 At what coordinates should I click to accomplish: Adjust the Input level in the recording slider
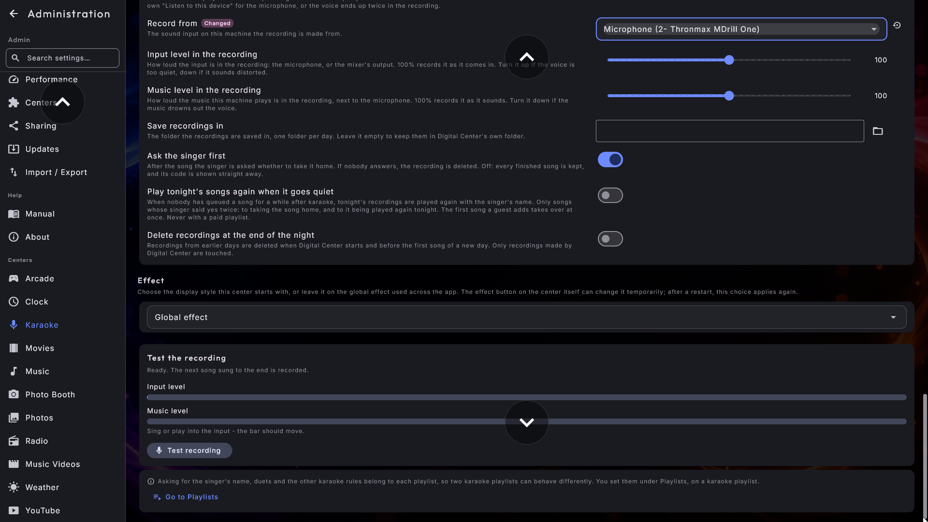(729, 60)
